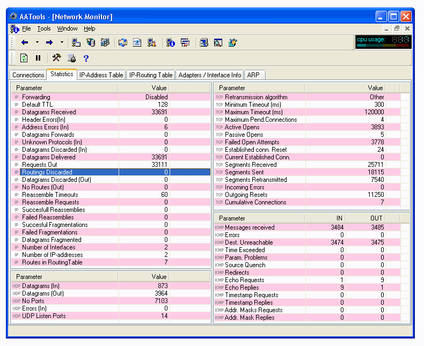424x346 pixels.
Task: Switch to the IP-Routing Table tab
Action: pyautogui.click(x=151, y=75)
